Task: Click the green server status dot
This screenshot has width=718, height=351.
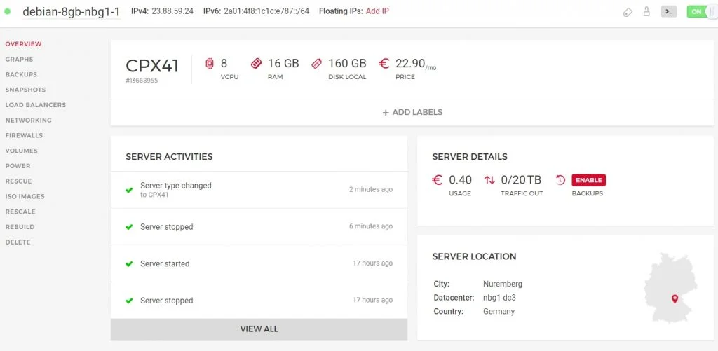Action: [x=8, y=12]
